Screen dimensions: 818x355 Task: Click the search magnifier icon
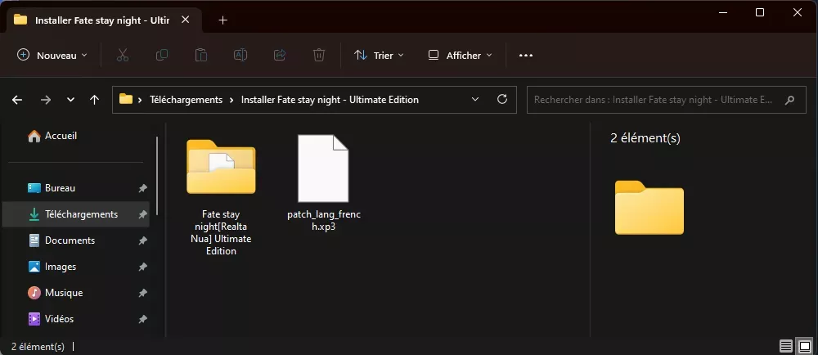[x=790, y=100]
